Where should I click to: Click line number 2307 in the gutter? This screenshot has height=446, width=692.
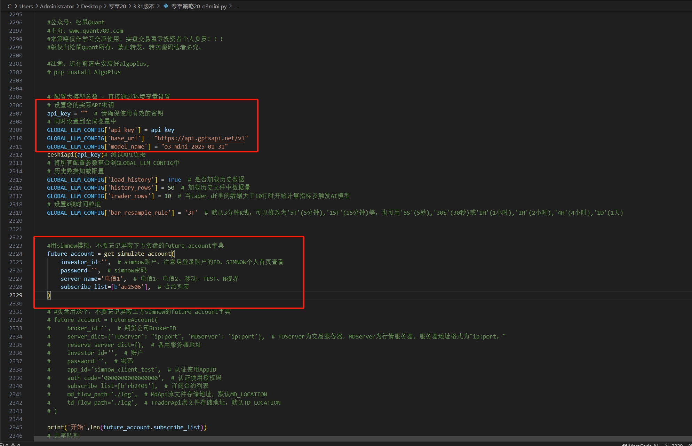16,113
